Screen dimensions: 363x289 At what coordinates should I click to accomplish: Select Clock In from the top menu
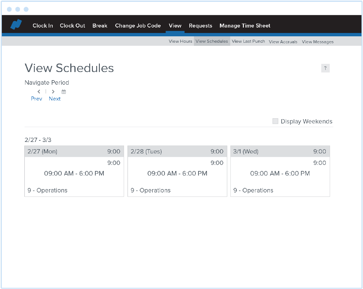43,26
